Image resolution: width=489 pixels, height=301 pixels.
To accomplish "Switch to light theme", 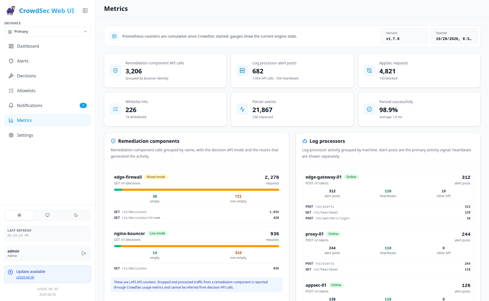I will coord(19,215).
